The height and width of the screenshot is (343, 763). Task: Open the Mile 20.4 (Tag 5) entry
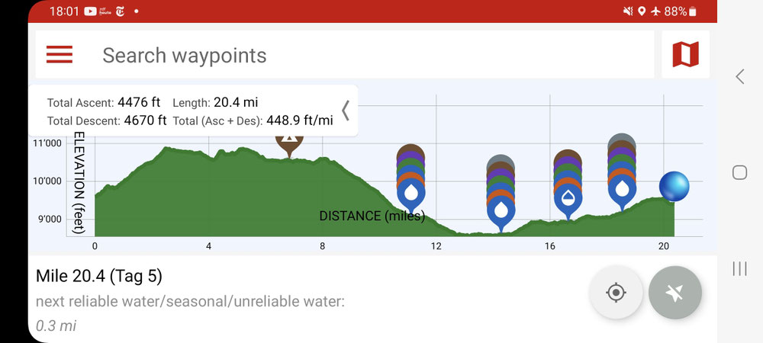pos(99,277)
